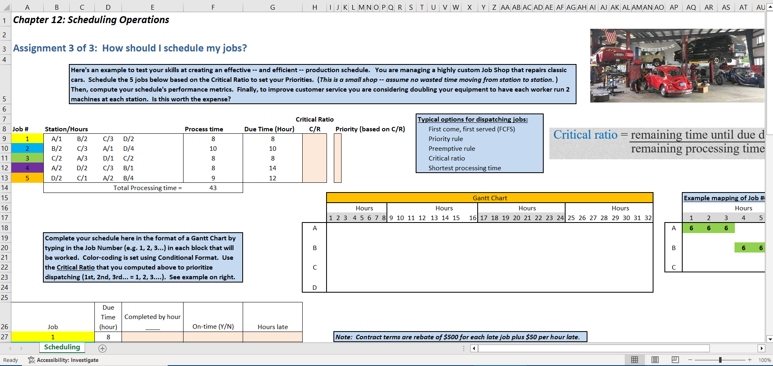Image resolution: width=773 pixels, height=366 pixels.
Task: Select column F by clicking its header
Action: (213, 7)
